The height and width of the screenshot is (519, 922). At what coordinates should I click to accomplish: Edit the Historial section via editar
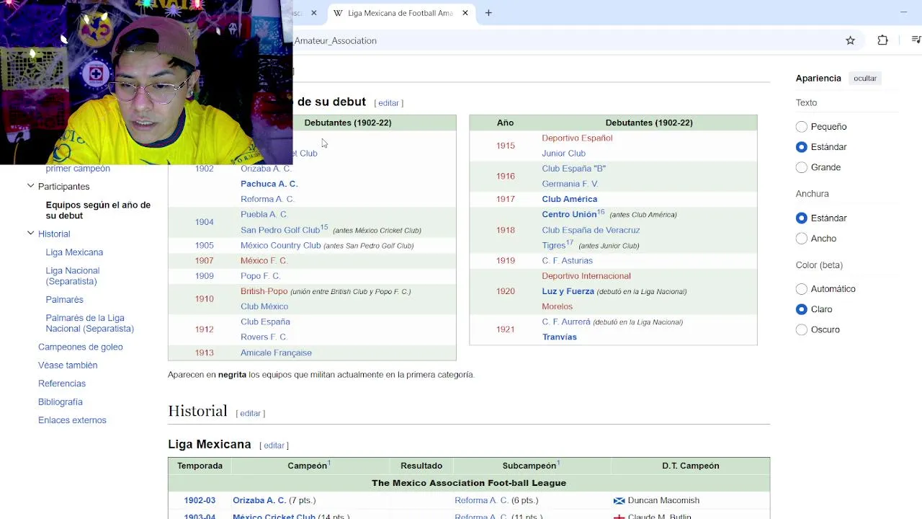coord(250,414)
